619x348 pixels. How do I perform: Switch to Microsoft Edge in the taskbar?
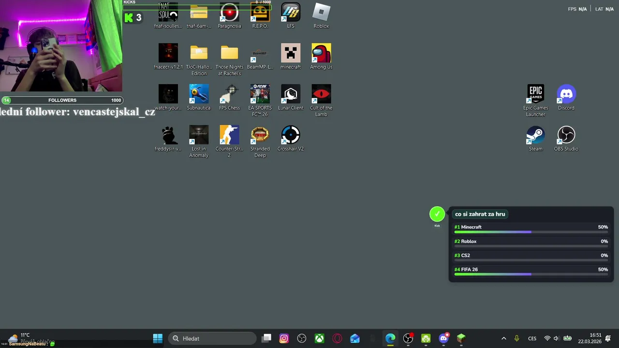pyautogui.click(x=390, y=338)
